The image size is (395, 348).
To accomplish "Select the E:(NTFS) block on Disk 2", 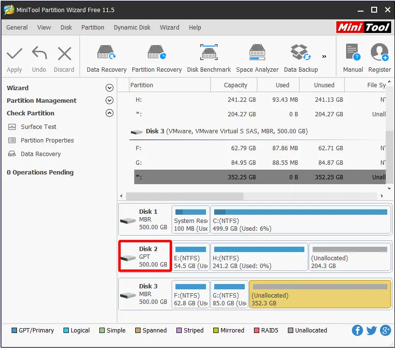I will click(x=190, y=257).
